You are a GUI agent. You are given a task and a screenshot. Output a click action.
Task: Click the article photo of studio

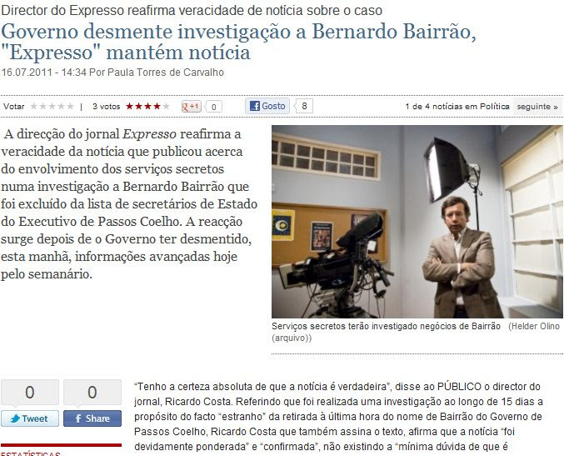point(417,222)
